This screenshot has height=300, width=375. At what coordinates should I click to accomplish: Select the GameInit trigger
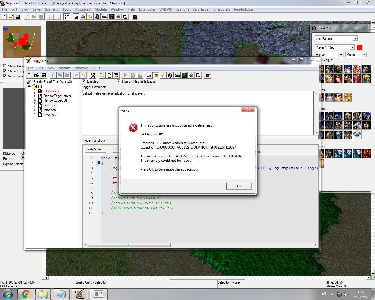click(50, 105)
